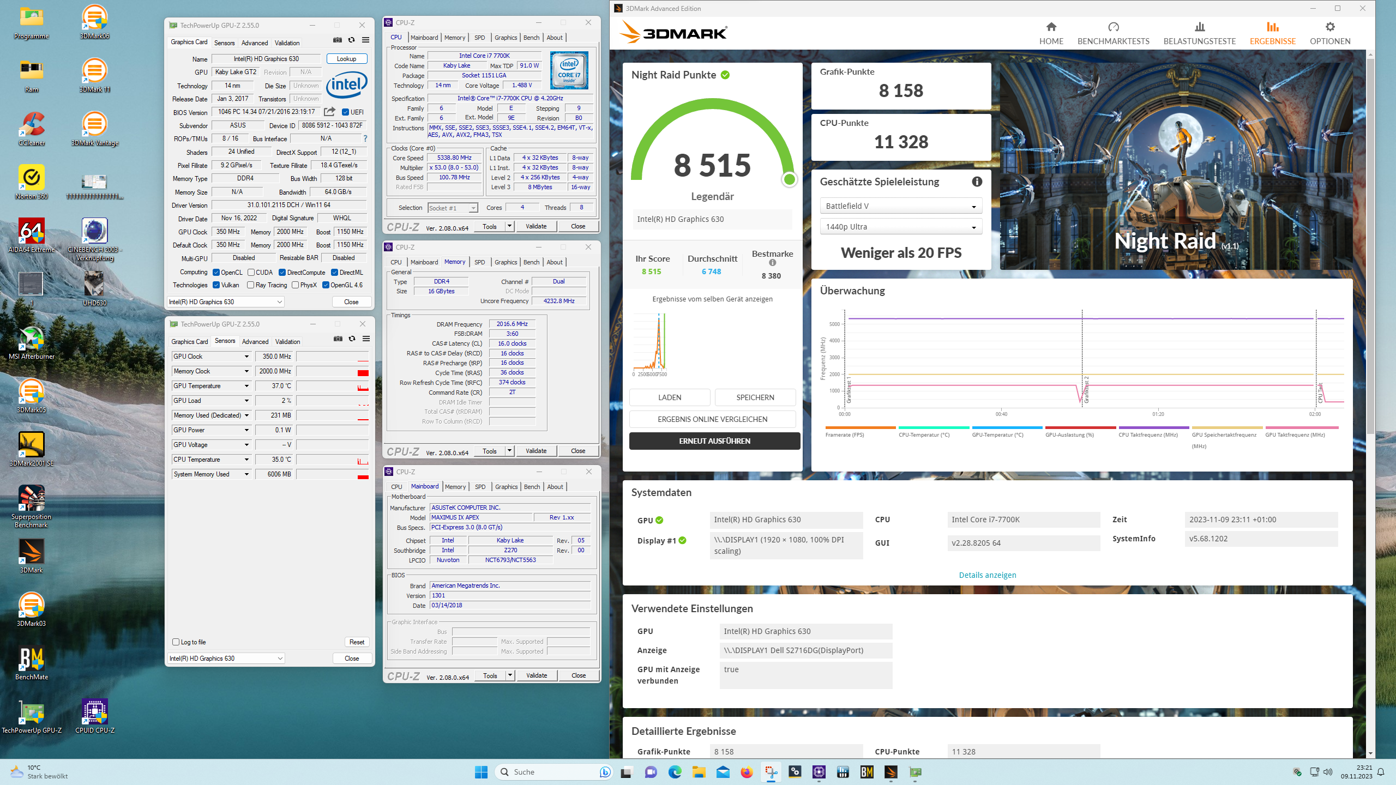Click info icon under Bestmarke
The height and width of the screenshot is (785, 1396).
[x=772, y=263]
